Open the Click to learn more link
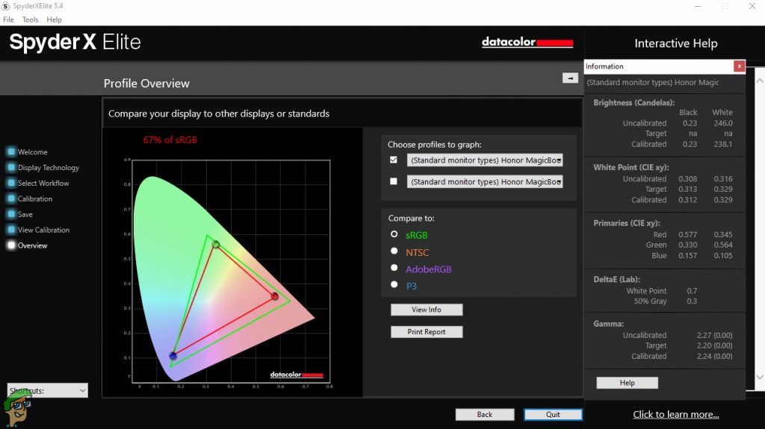The width and height of the screenshot is (765, 429). (x=675, y=414)
